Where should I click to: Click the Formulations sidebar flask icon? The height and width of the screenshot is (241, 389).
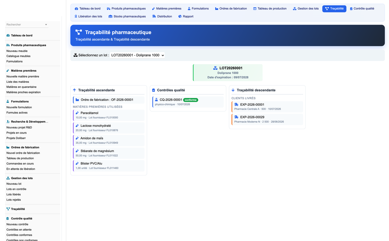point(8,102)
